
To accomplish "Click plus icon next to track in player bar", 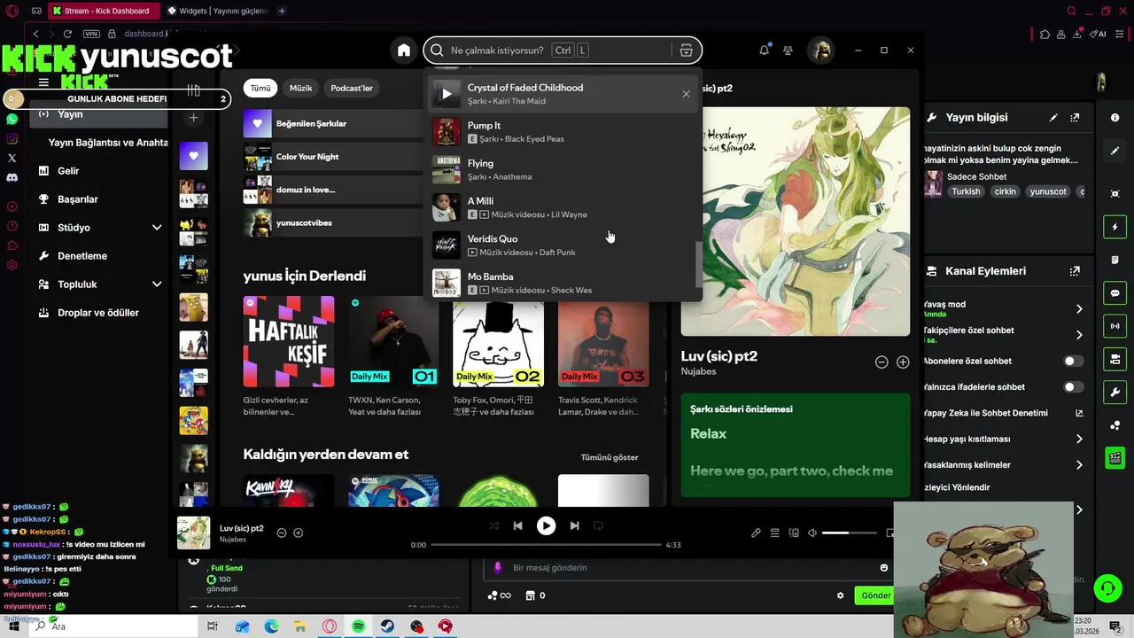I will [x=298, y=533].
